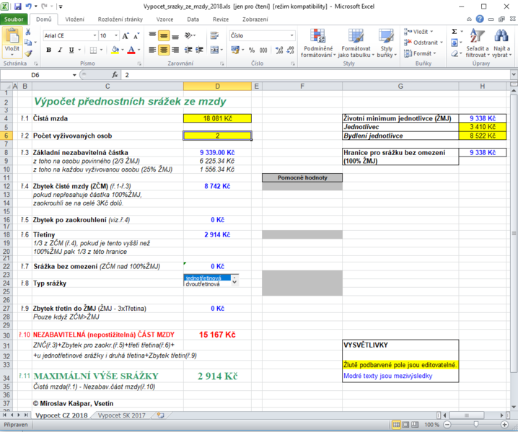The width and height of the screenshot is (518, 432).
Task: Click the borders icon in Písmo group
Action: [94, 50]
